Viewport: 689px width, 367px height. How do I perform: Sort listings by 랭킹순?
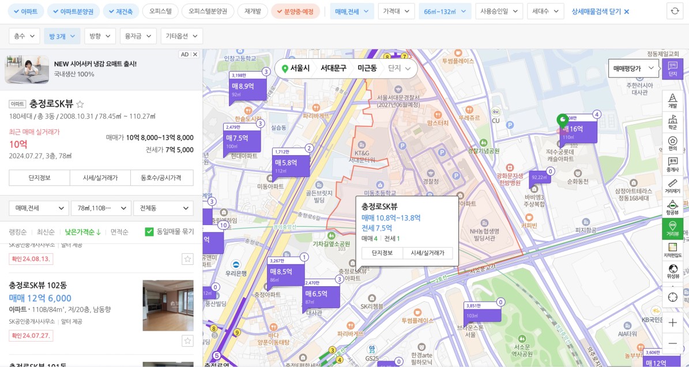click(17, 231)
